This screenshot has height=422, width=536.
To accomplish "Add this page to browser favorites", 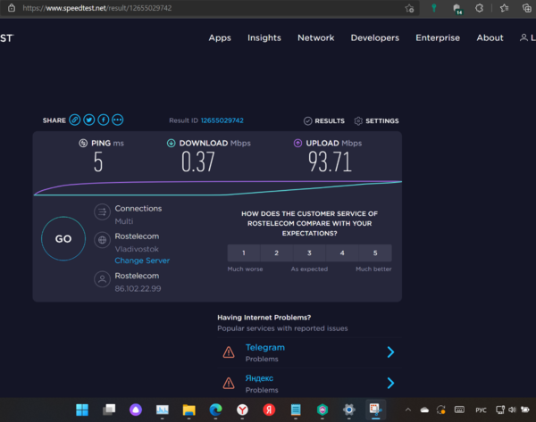I will tap(408, 7).
